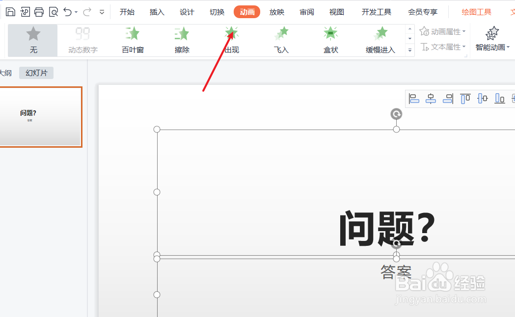This screenshot has height=317, width=515.
Task: Expand quick access toolbar customize dropdown
Action: pos(102,12)
